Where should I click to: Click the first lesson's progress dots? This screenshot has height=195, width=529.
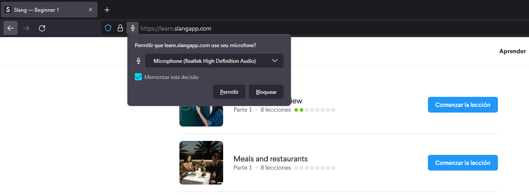pos(315,110)
